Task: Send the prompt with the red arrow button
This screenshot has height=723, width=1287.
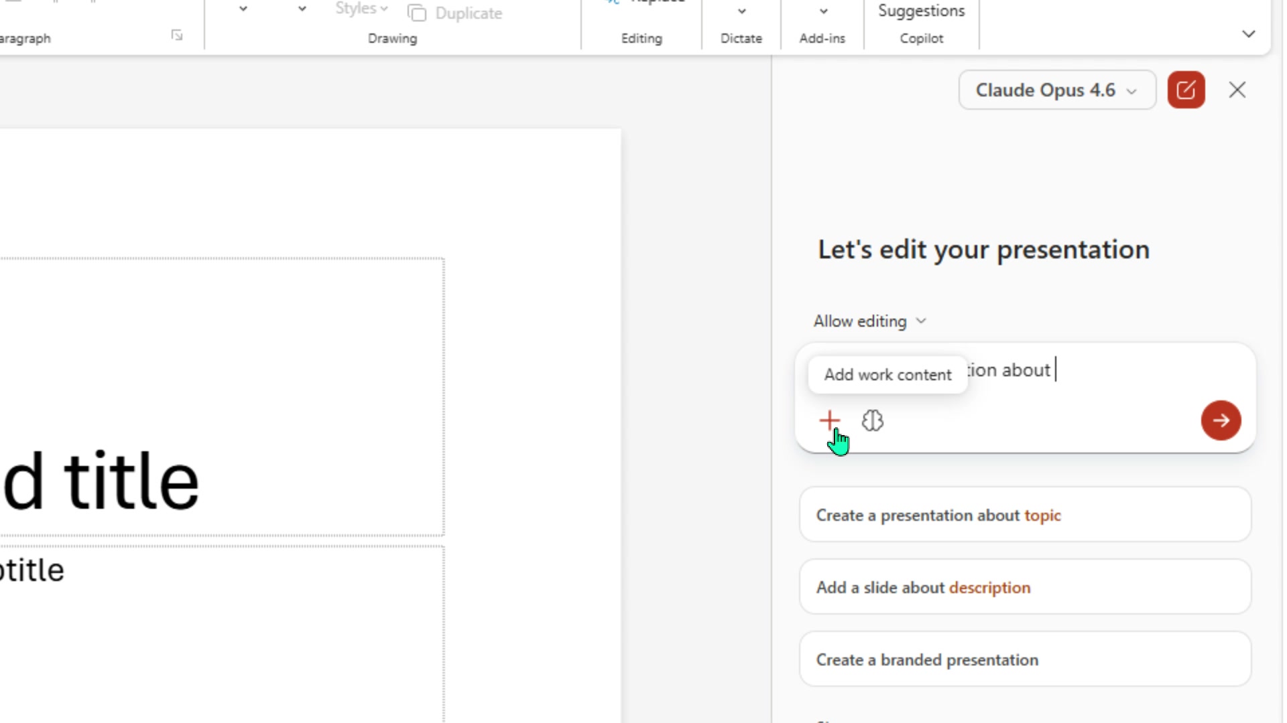Action: coord(1221,420)
